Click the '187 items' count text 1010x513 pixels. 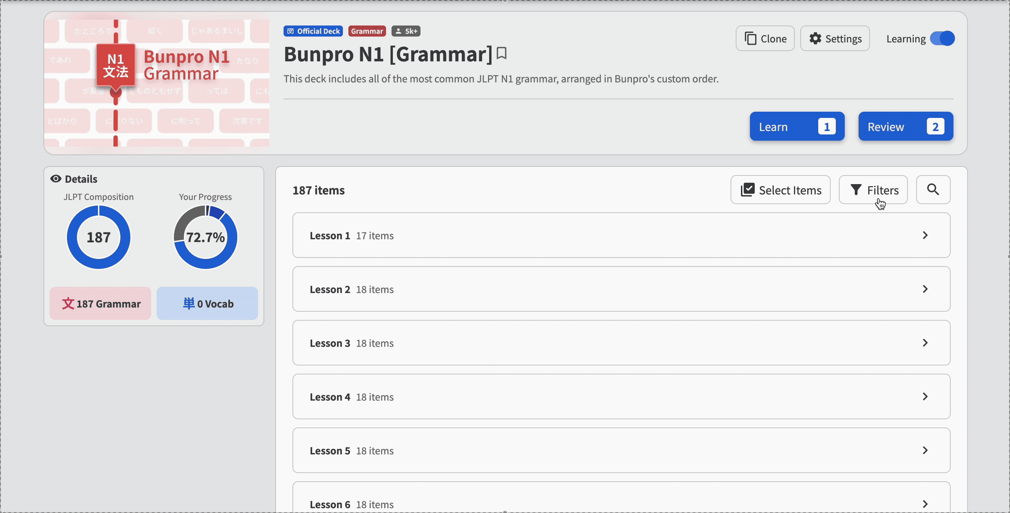click(x=318, y=190)
